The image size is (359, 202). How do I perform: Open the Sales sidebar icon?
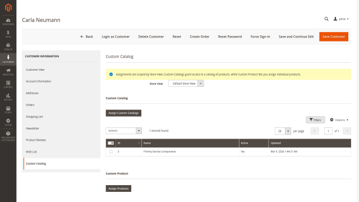click(8, 34)
